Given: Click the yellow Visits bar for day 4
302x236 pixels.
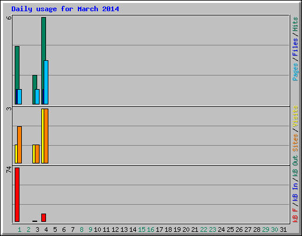Looking at the screenshot, I should tap(42, 136).
